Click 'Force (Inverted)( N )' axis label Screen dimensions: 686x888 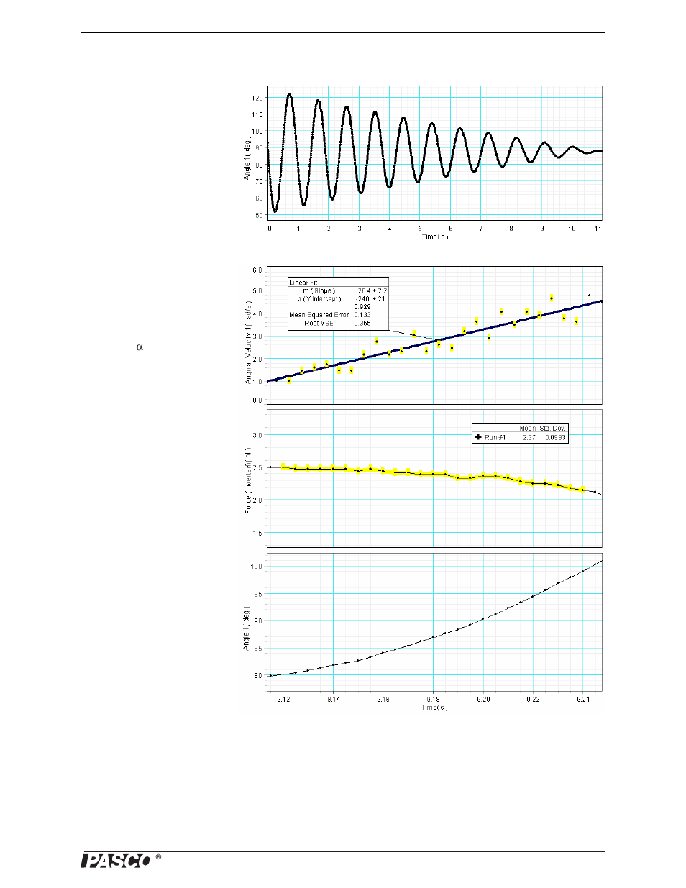click(x=248, y=481)
